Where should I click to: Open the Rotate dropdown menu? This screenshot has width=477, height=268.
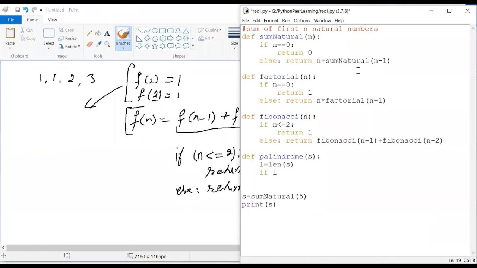(x=69, y=47)
